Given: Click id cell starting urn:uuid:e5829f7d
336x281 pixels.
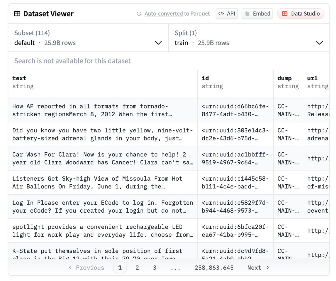Looking at the screenshot, I should (235, 207).
